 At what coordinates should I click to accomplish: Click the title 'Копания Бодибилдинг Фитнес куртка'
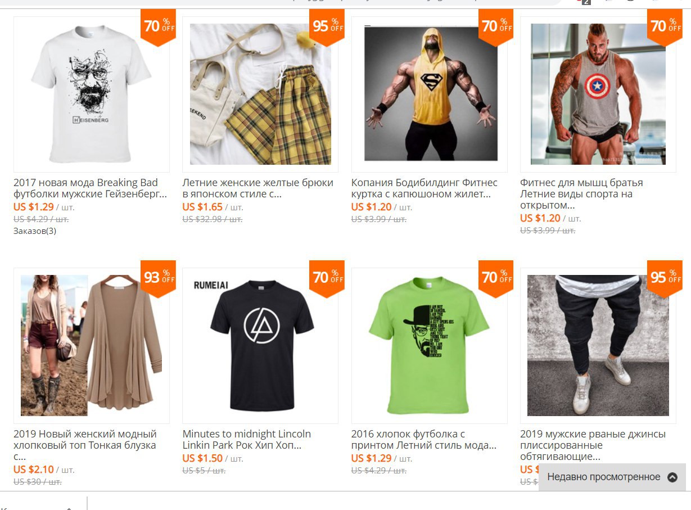(424, 188)
